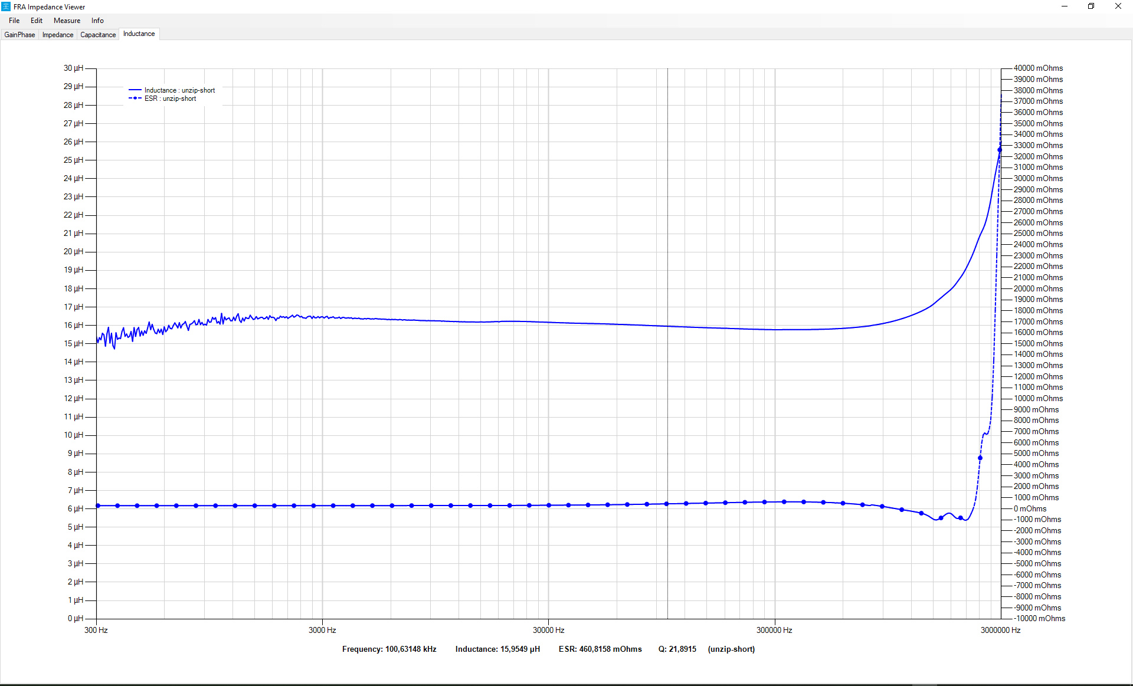
Task: Click the 6 µH axis label
Action: tap(76, 509)
